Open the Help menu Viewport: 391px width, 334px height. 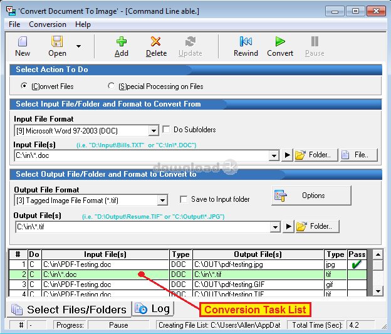click(83, 24)
